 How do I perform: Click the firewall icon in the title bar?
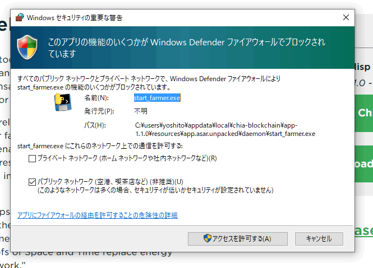pos(20,17)
